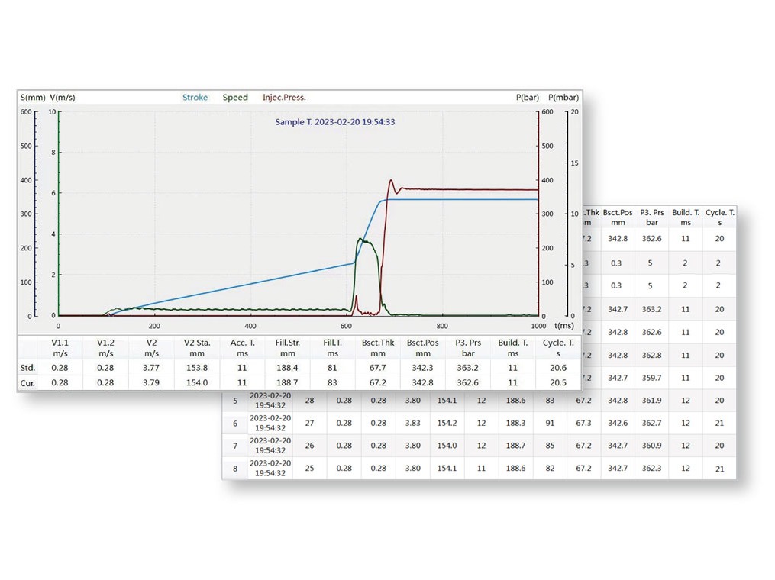This screenshot has width=775, height=580.
Task: Select the Cur. V2 value 3.79
Action: (x=152, y=382)
